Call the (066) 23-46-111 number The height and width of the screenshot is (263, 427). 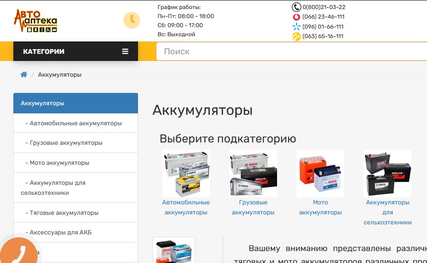click(x=323, y=17)
